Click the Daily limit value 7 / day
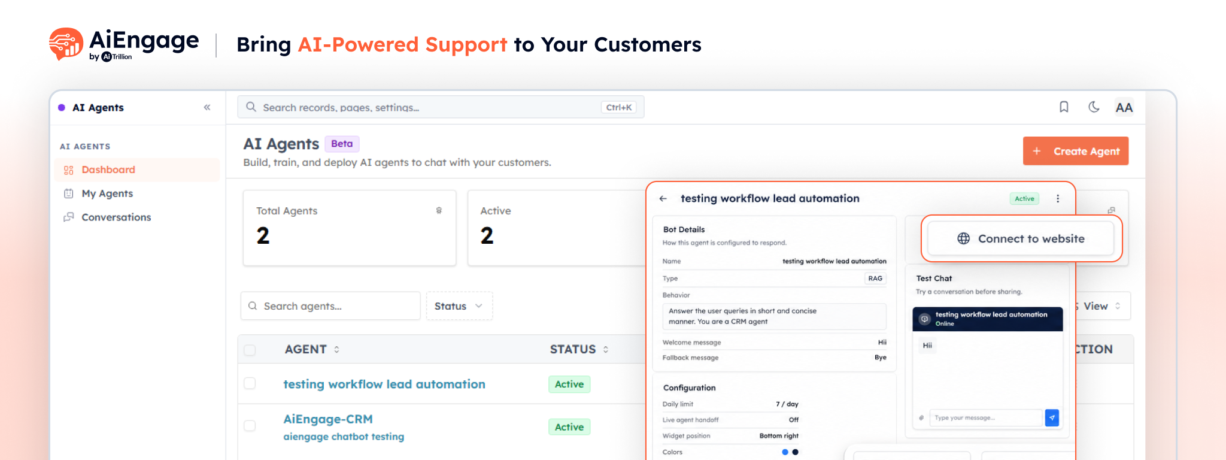 787,404
